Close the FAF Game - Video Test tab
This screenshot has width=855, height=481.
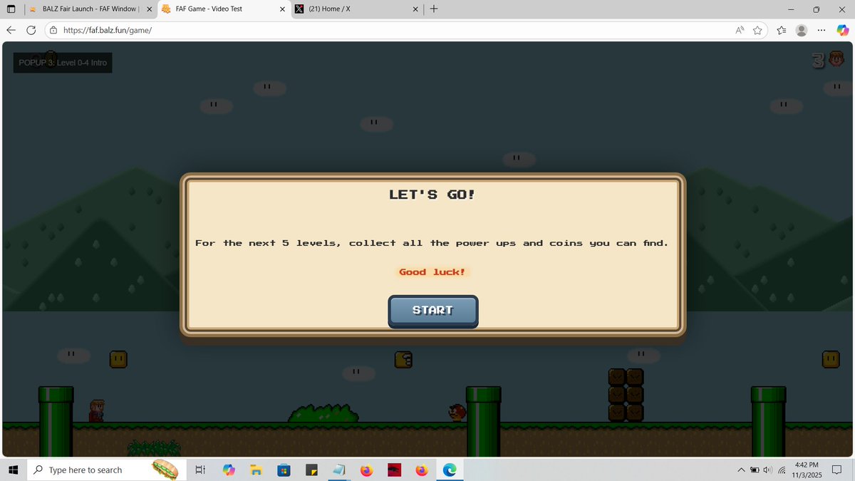(282, 9)
